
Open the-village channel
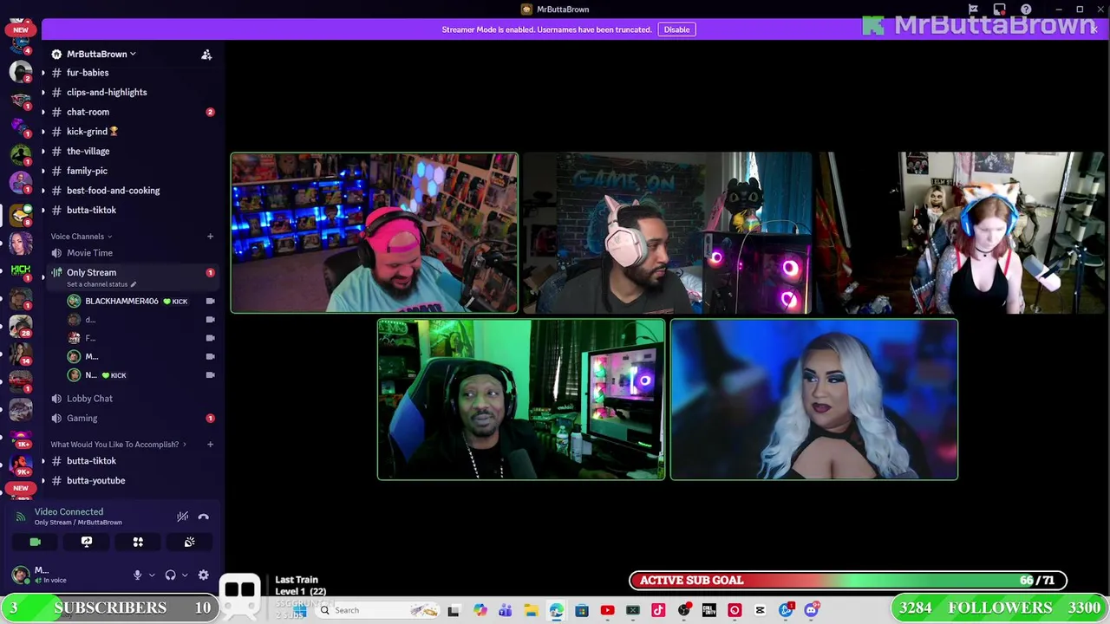tap(88, 151)
